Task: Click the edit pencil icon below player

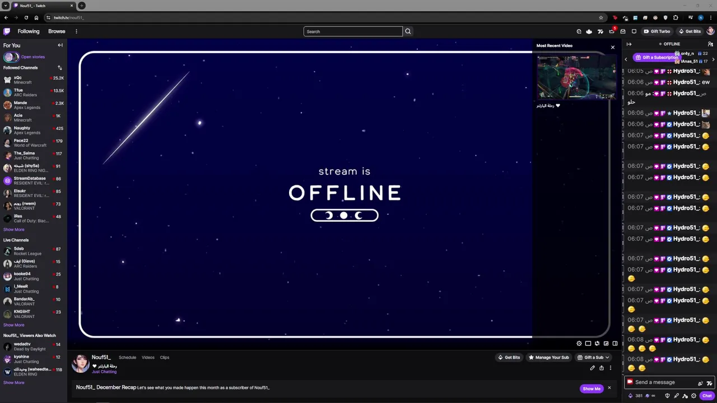Action: point(592,368)
